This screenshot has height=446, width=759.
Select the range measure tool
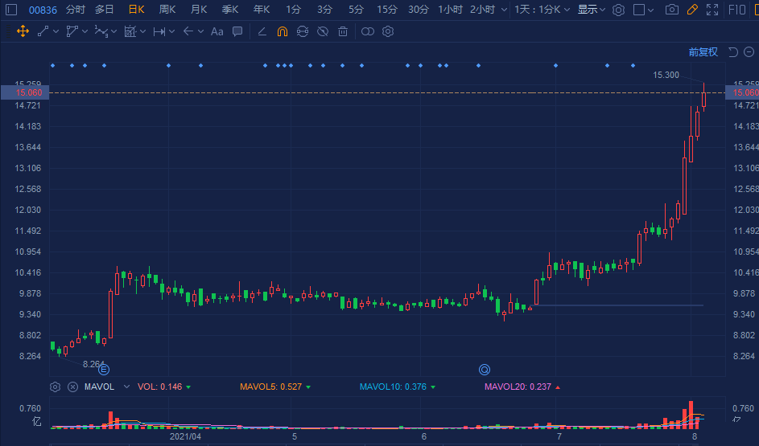pyautogui.click(x=159, y=32)
